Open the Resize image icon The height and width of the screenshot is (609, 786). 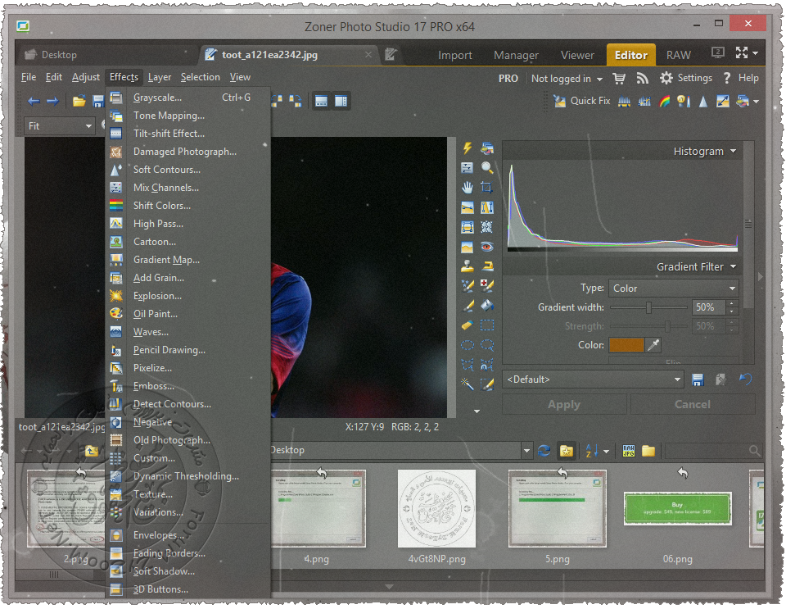(x=723, y=102)
